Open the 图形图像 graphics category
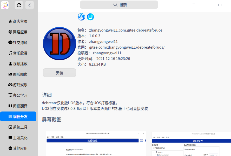This screenshot has width=231, height=156. [19, 74]
